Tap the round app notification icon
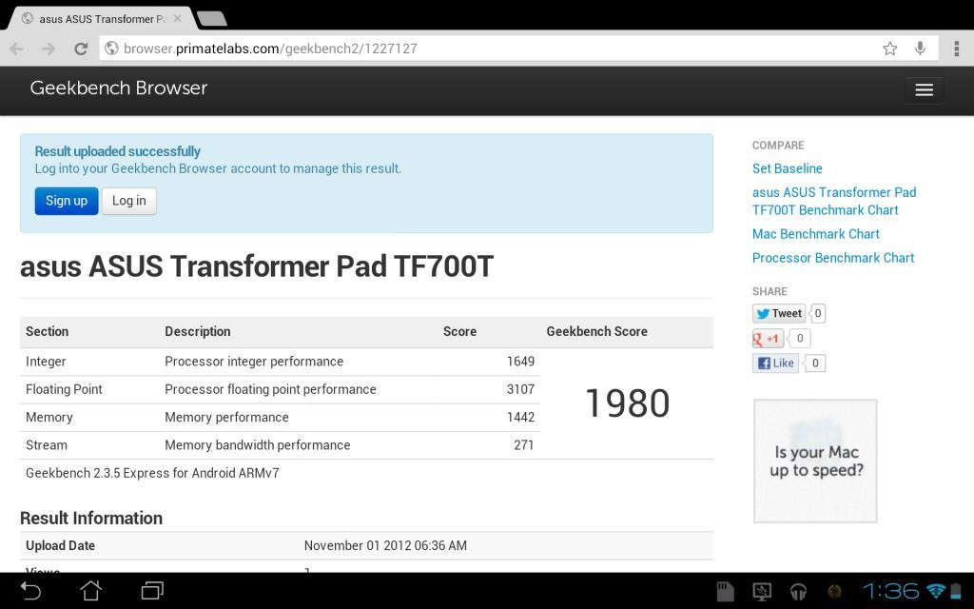The image size is (974, 609). coord(835,591)
